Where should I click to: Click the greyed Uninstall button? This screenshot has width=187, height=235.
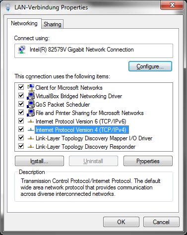(x=93, y=161)
